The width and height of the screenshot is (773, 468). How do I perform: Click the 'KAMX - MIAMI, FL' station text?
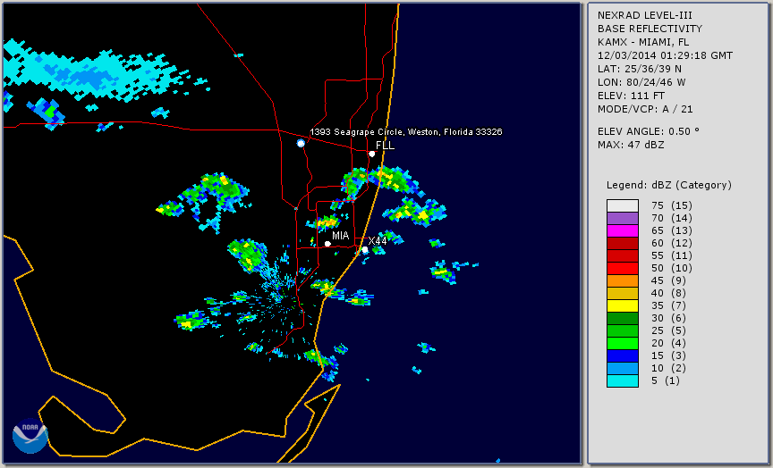tap(643, 42)
